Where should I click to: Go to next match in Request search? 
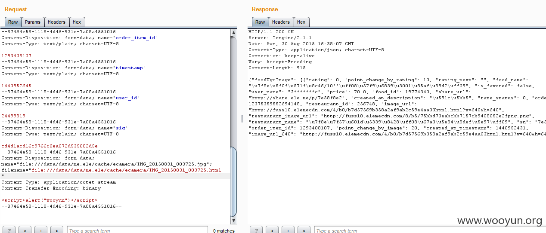(57, 230)
